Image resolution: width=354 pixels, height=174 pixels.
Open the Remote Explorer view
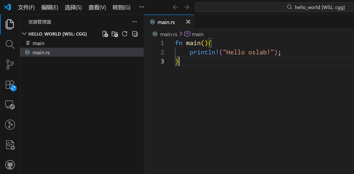10,105
